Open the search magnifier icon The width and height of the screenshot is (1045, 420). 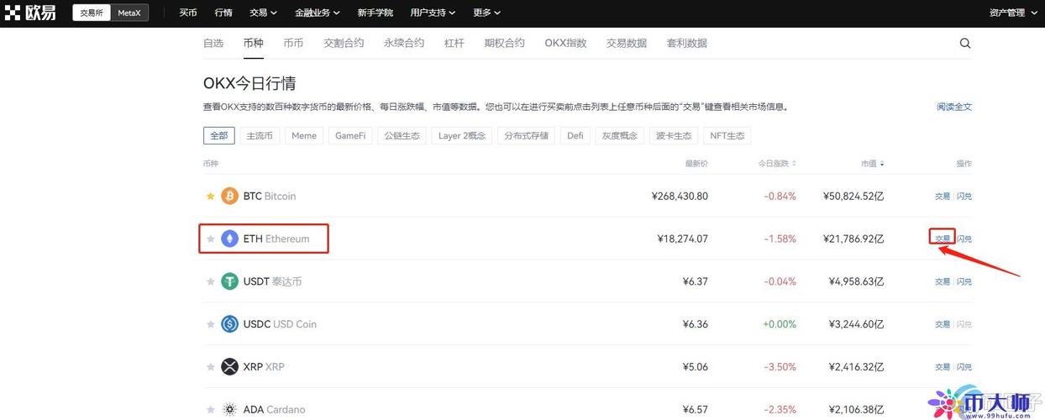[965, 43]
